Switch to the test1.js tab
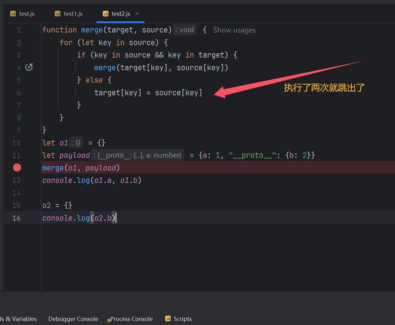Screen dimensions: 395x325 pos(73,14)
